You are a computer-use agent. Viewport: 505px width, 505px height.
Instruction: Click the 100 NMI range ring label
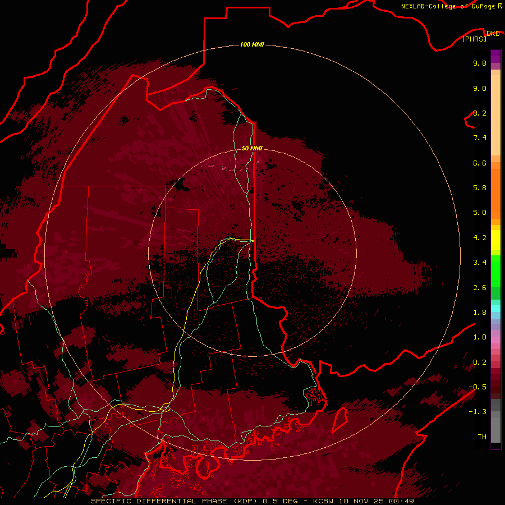click(x=252, y=44)
